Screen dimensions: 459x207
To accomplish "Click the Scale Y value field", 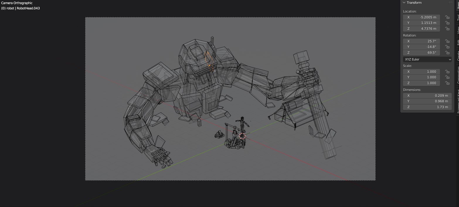I will pos(421,77).
